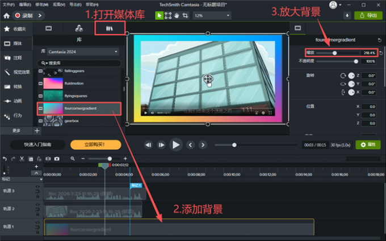The height and width of the screenshot is (241, 386).
Task: Open the 动画 animations tab
Action: click(16, 101)
